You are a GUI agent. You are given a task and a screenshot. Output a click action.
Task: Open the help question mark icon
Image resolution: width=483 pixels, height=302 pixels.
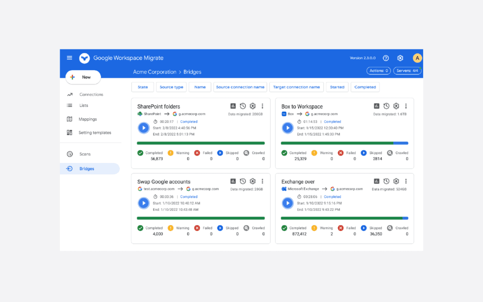point(386,58)
